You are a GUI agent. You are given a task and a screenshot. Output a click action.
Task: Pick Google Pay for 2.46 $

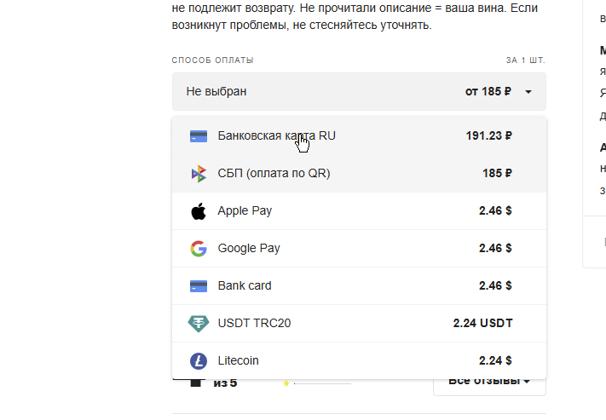coord(359,249)
